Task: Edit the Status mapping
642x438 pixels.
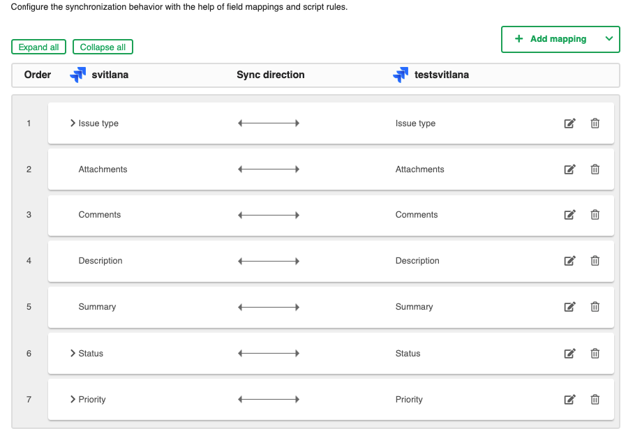Action: tap(569, 354)
